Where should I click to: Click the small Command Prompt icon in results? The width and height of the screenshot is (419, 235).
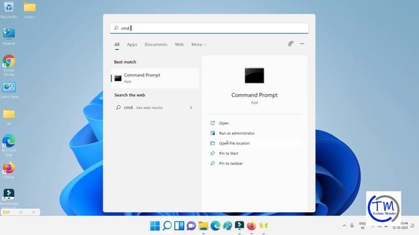(118, 78)
